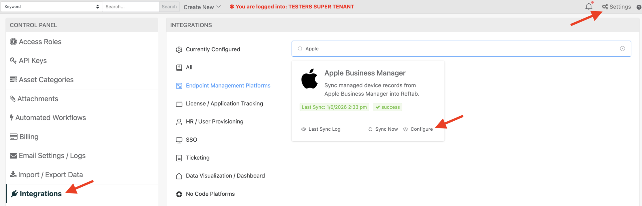Image resolution: width=642 pixels, height=206 pixels.
Task: Open API Keys in Control Panel
Action: [x=82, y=60]
